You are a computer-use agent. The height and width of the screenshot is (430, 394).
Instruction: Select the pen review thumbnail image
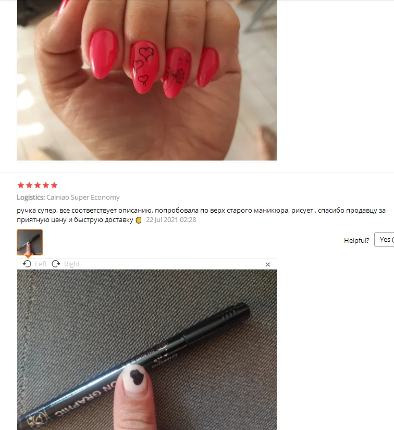30,242
